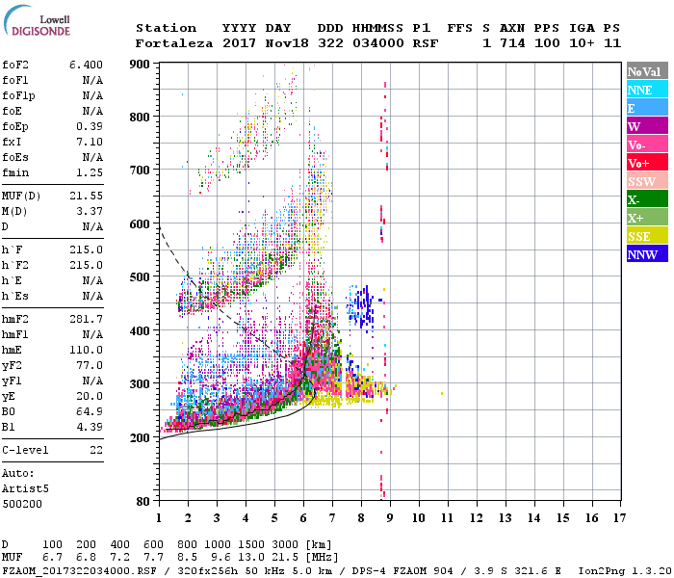The image size is (674, 578).
Task: Click the SSW light pink legend swatch
Action: point(647,181)
